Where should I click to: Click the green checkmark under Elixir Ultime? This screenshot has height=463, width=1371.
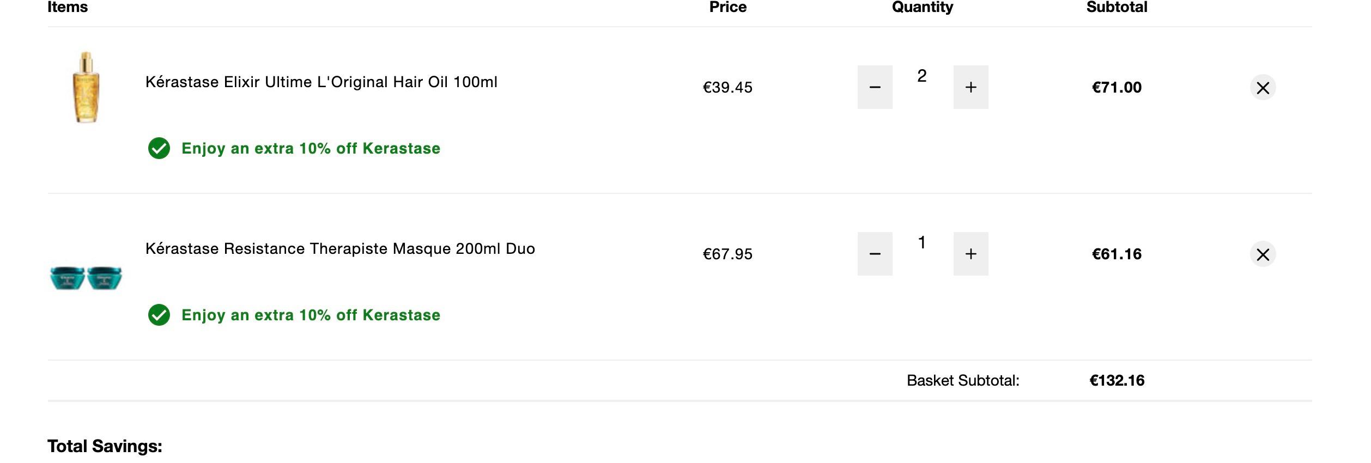pos(159,148)
